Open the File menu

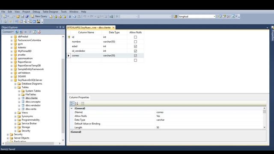(x=3, y=12)
